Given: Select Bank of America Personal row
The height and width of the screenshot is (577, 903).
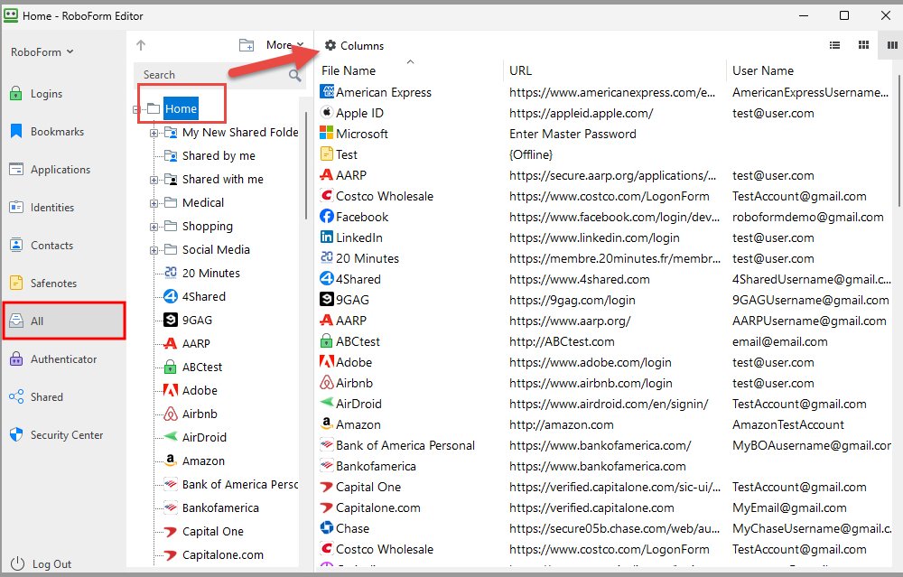Looking at the screenshot, I should [604, 445].
